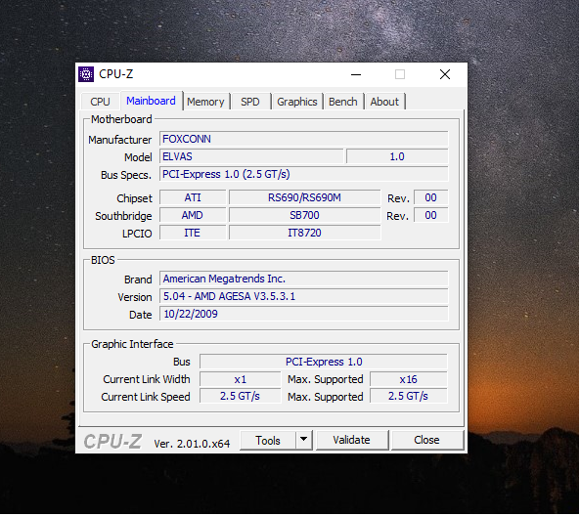Switch to the Bench tab
Image resolution: width=580 pixels, height=516 pixels.
click(x=343, y=102)
